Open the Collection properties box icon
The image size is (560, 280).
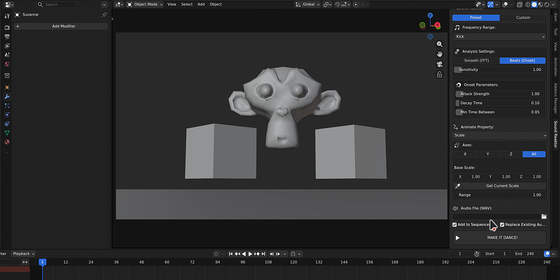[7, 76]
